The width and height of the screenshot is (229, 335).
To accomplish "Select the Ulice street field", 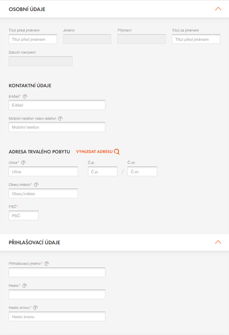I will (x=43, y=172).
